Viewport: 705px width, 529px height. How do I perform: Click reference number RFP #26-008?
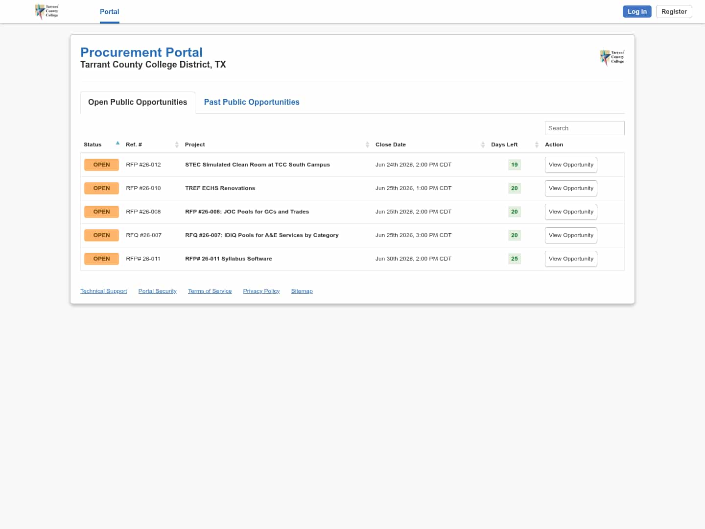click(x=143, y=212)
